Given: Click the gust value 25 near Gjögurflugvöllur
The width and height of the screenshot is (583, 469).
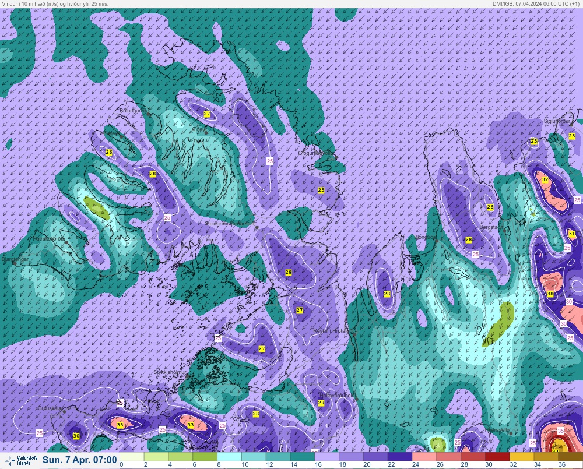Looking at the screenshot, I should pyautogui.click(x=321, y=190).
